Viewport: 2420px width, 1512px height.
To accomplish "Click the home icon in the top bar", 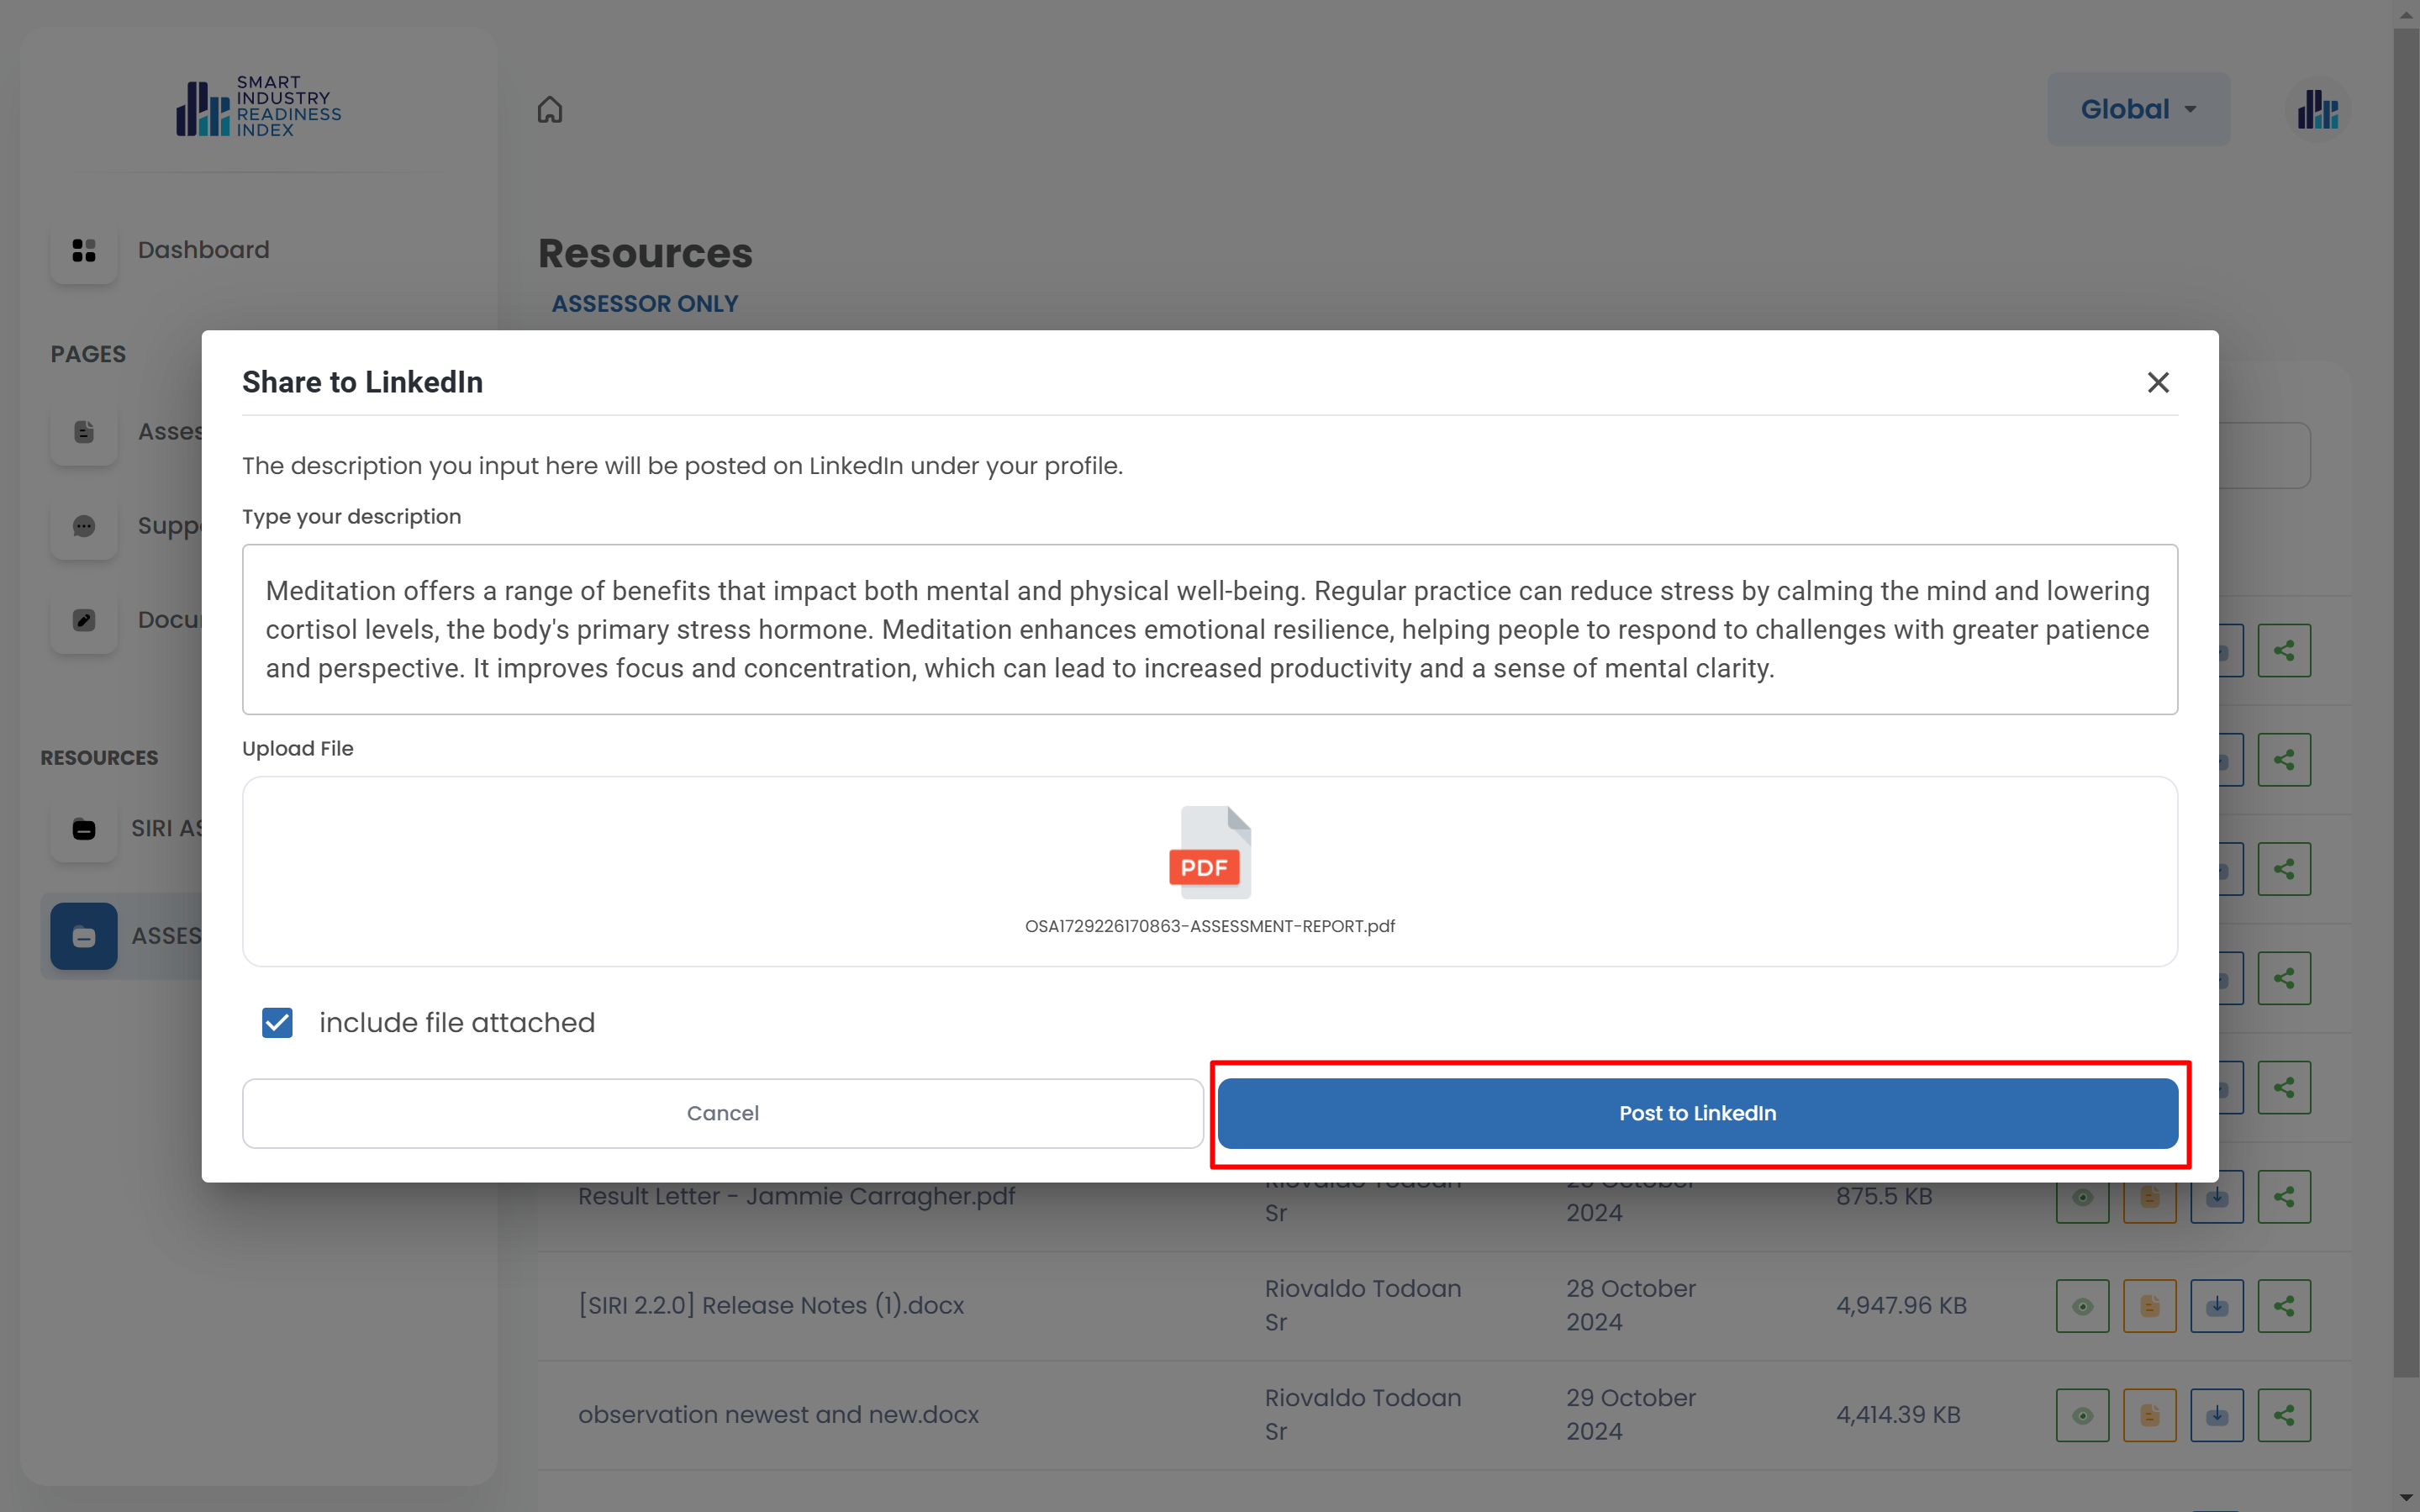I will [550, 109].
